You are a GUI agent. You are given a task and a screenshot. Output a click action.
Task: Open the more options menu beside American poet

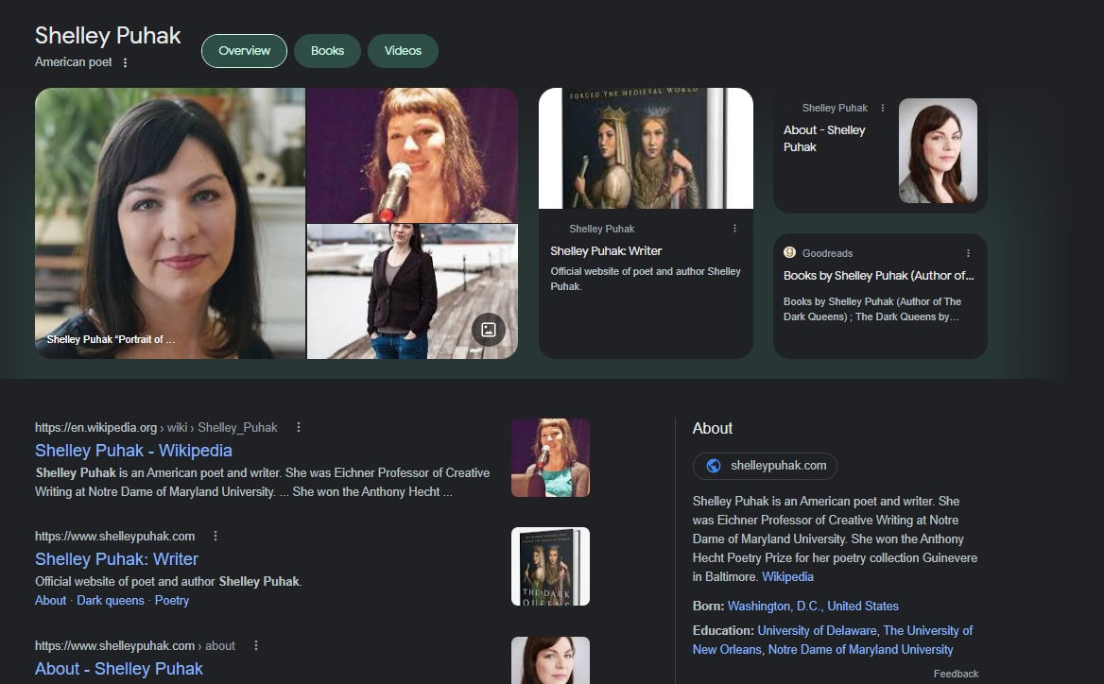[x=126, y=62]
